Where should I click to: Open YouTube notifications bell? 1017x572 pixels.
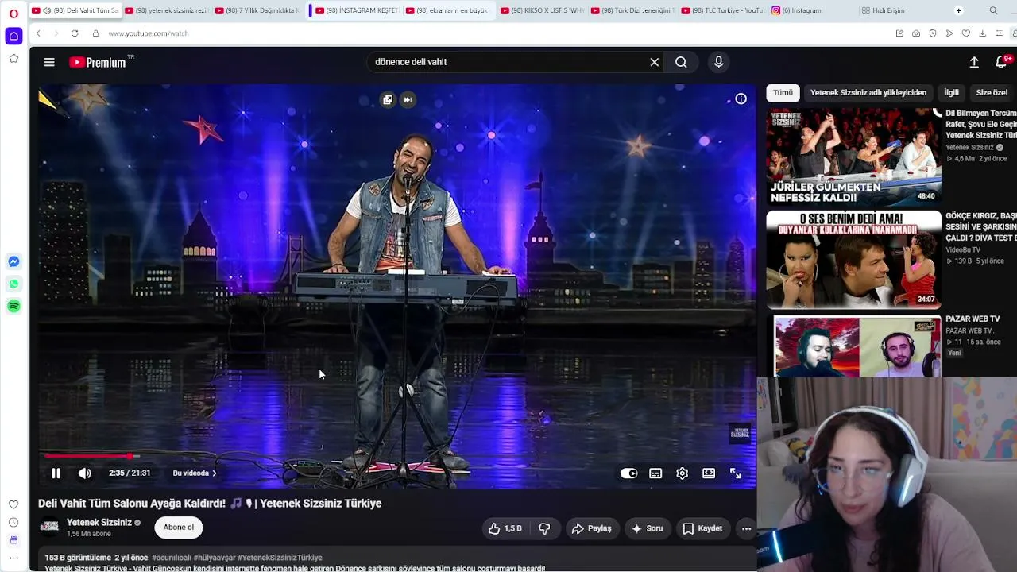(x=1002, y=62)
